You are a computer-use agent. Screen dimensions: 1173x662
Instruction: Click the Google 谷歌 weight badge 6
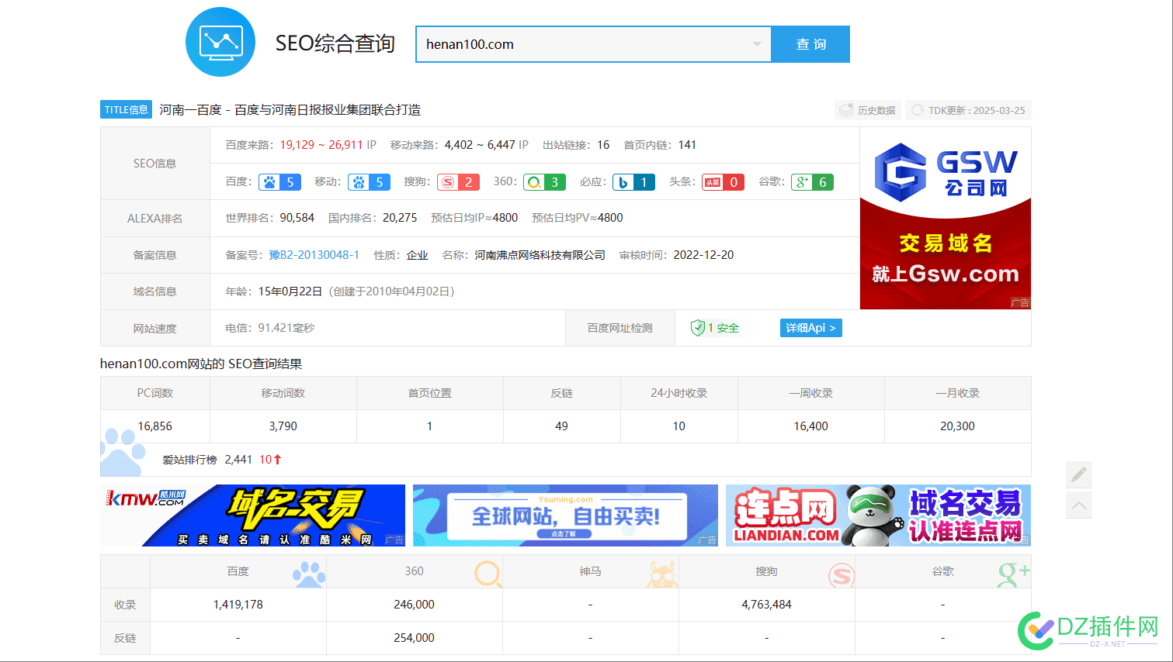click(812, 182)
